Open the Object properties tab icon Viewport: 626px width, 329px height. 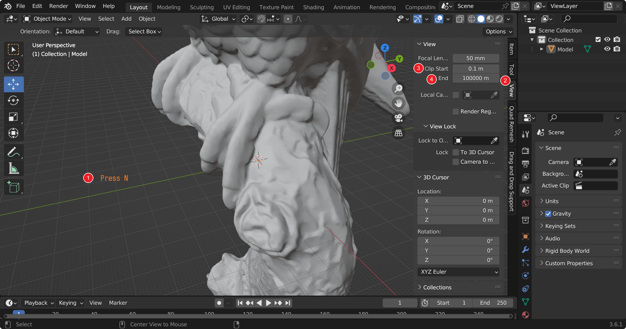point(525,236)
